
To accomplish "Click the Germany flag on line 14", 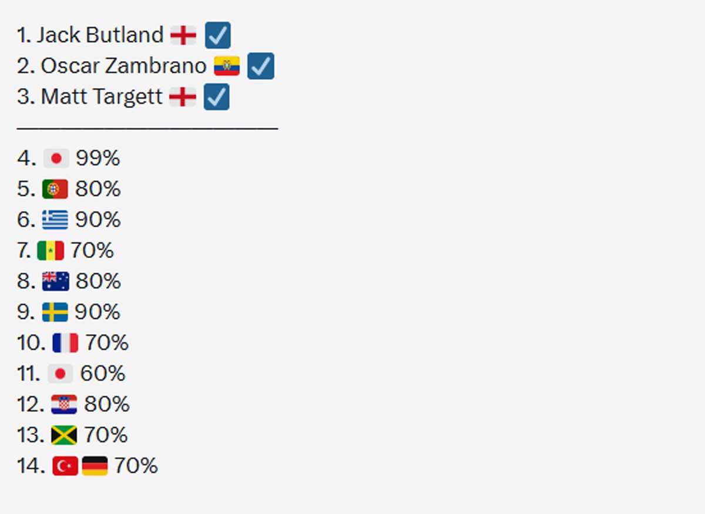I will (95, 466).
